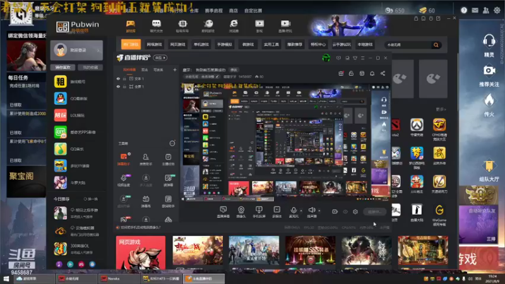
Task: Expand 更多 link above game icons
Action: tap(441, 109)
